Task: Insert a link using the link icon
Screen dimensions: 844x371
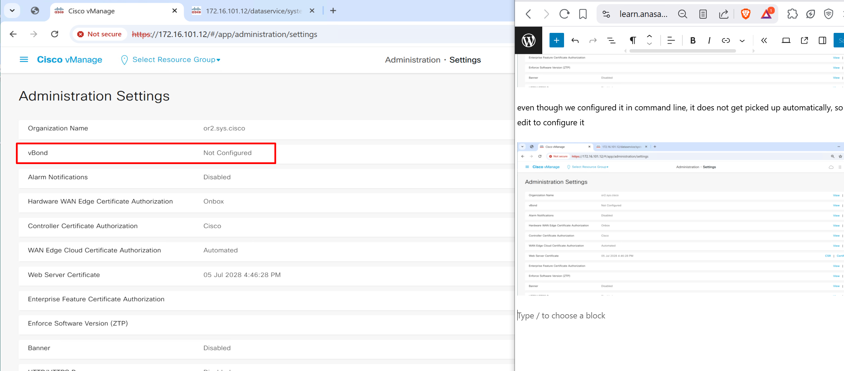Action: pyautogui.click(x=726, y=40)
